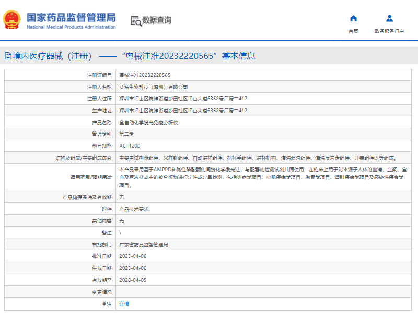Select product name 全自动化学发光免疫分析仪
Image resolution: width=418 pixels, height=314 pixels.
[148, 123]
